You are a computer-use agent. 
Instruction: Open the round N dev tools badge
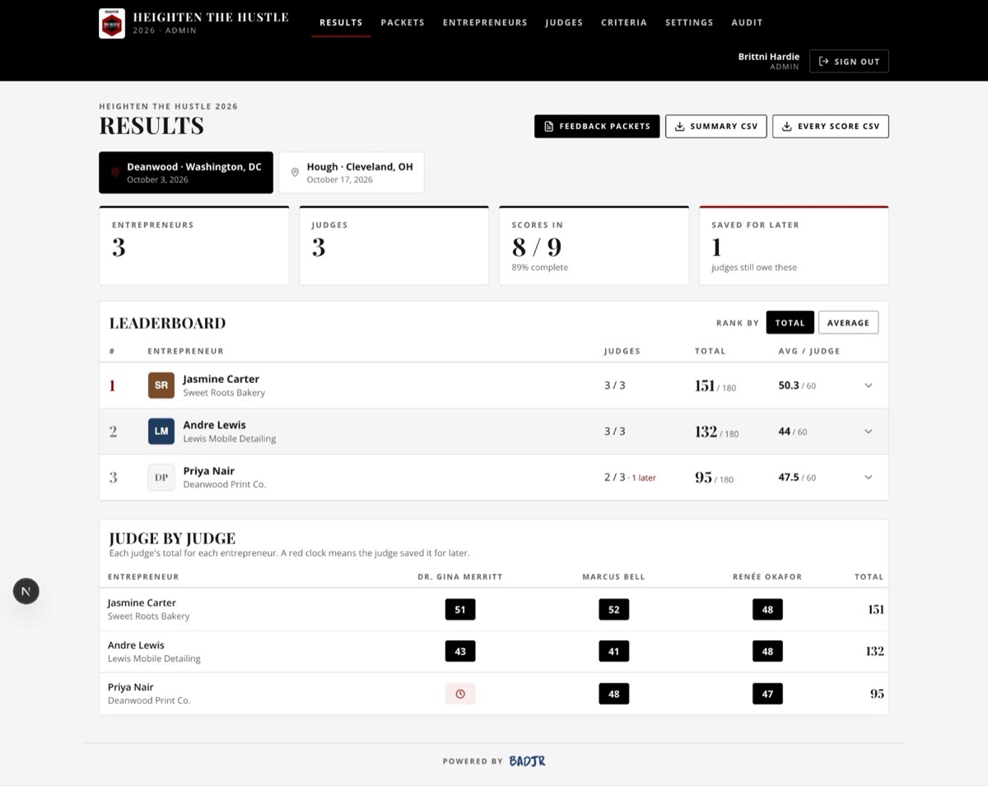pyautogui.click(x=26, y=591)
